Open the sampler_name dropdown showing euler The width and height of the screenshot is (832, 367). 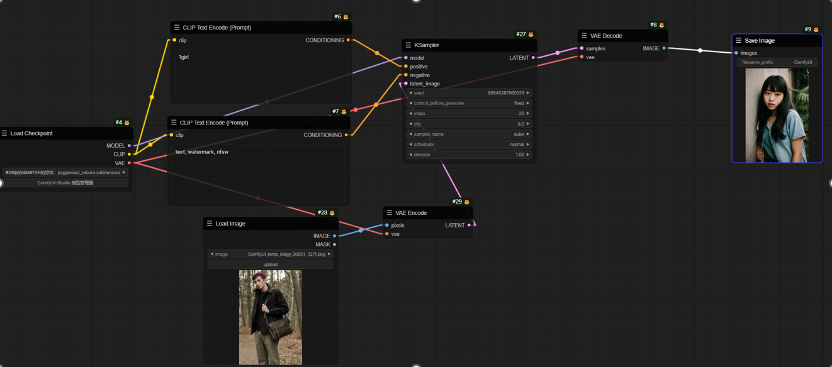point(469,134)
